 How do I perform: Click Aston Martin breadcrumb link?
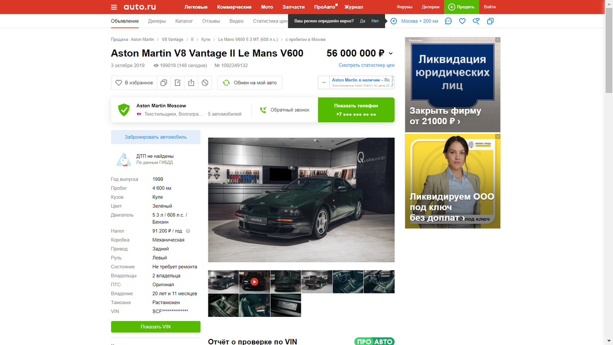tap(143, 39)
